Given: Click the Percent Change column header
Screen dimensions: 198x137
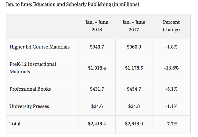Looking at the screenshot, I should coord(171,26).
